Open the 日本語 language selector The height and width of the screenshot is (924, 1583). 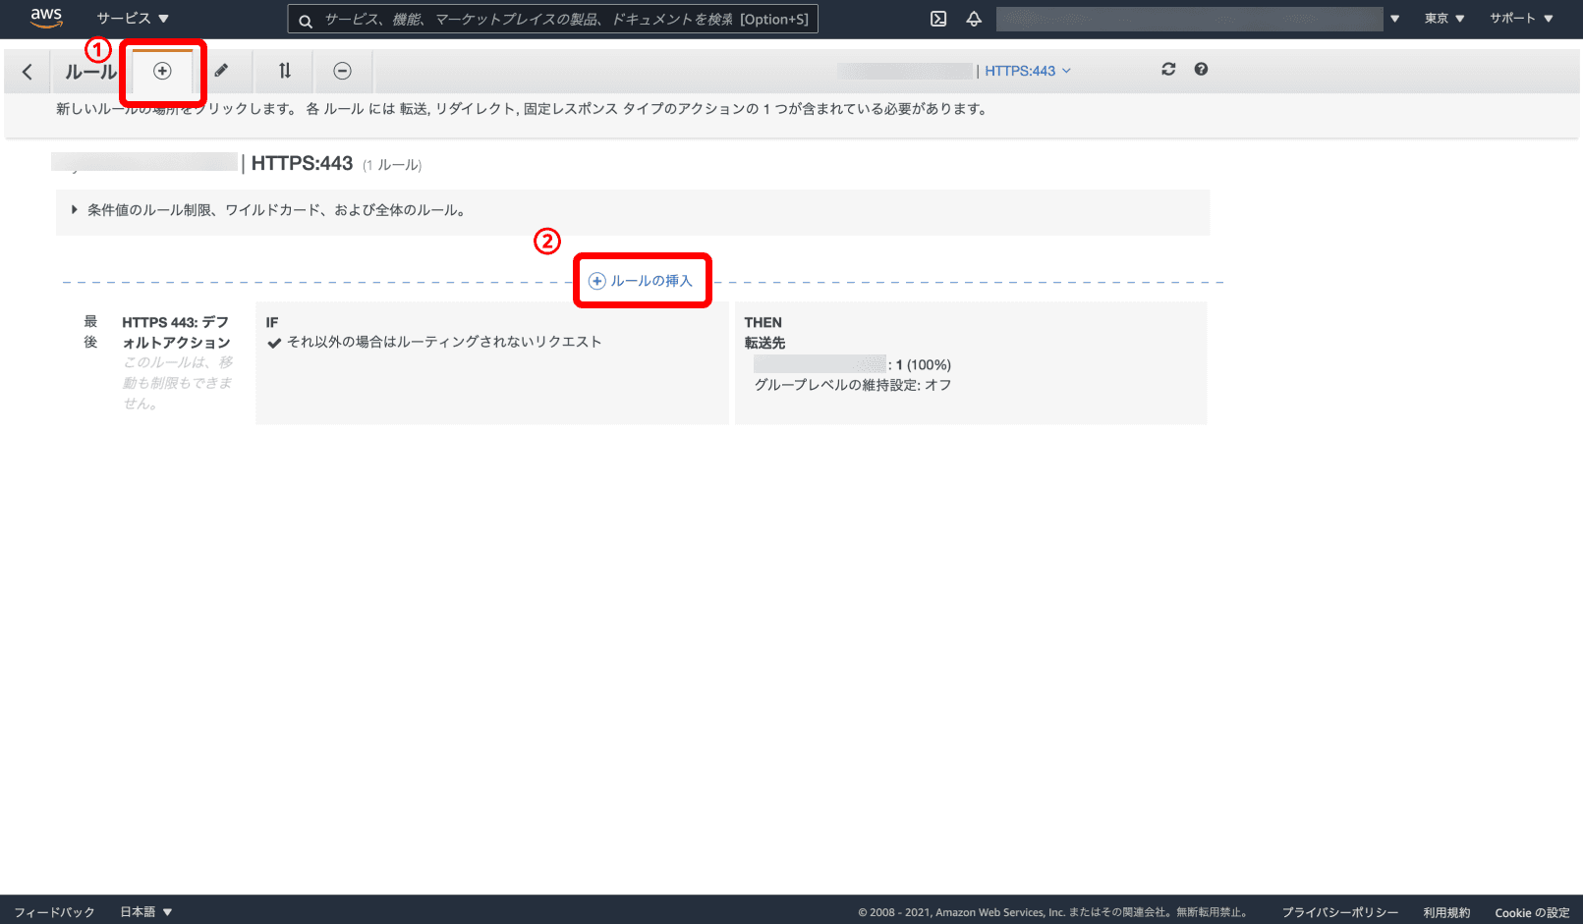145,912
